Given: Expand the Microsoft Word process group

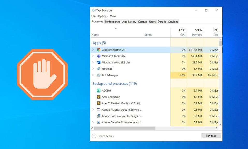Looking at the screenshot, I should click(x=93, y=62).
